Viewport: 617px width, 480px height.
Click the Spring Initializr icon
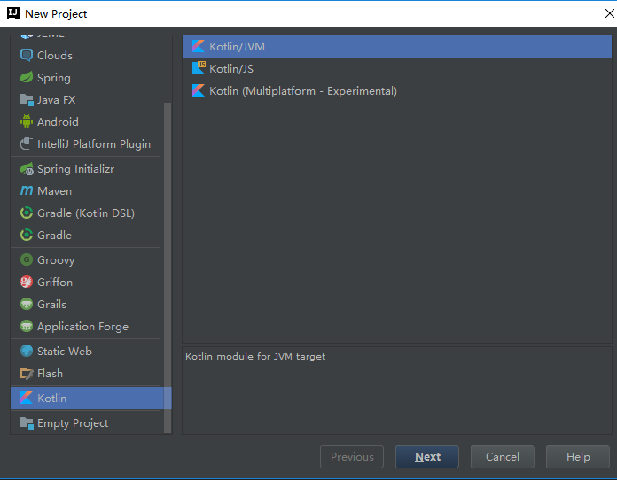[x=27, y=169]
